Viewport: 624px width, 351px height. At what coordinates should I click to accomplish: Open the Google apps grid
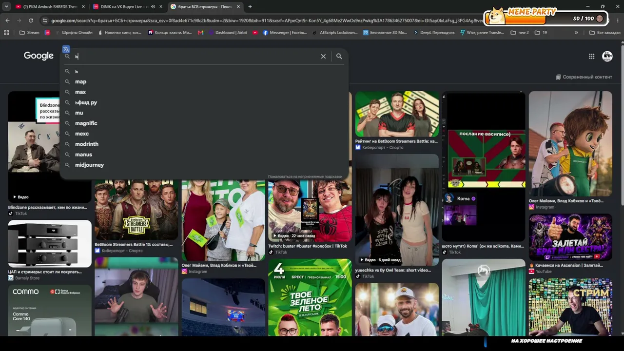591,56
